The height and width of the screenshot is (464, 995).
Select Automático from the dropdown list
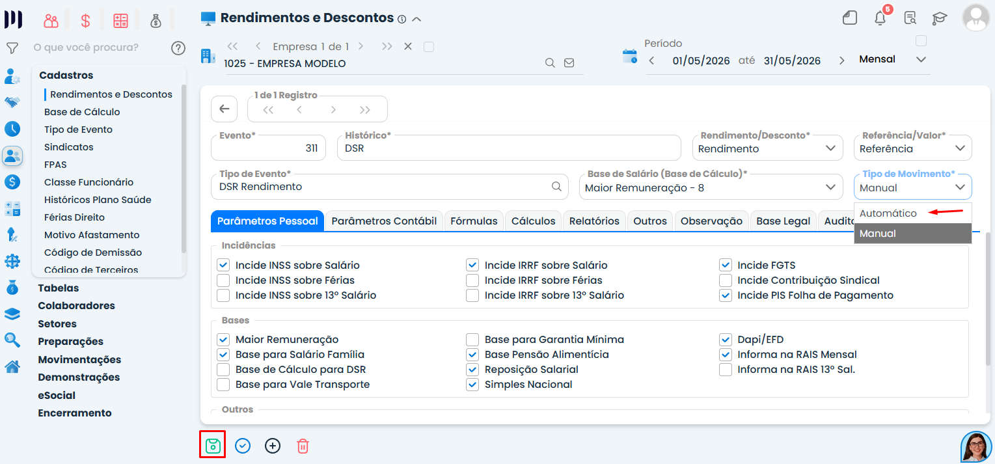pyautogui.click(x=912, y=213)
